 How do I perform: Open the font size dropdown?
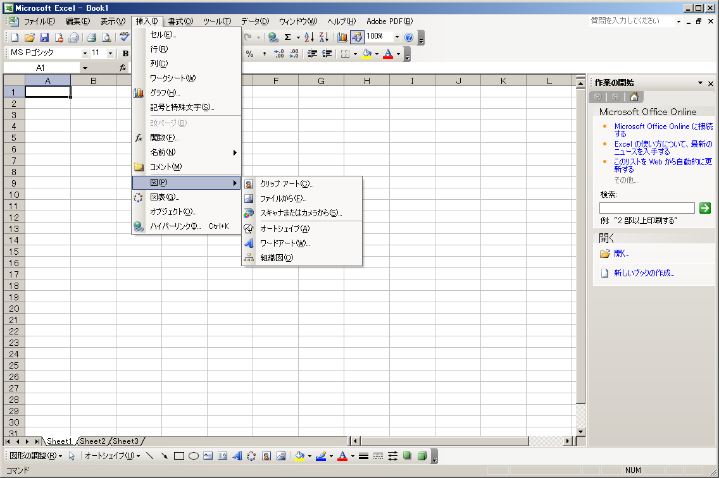point(110,54)
